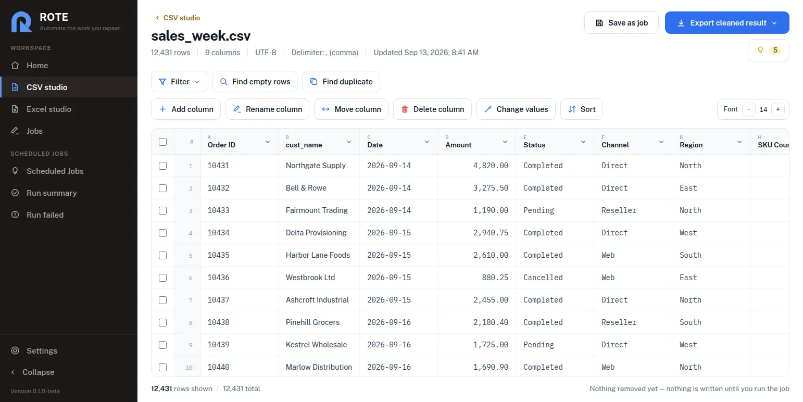Check the row for order 10436

(162, 278)
